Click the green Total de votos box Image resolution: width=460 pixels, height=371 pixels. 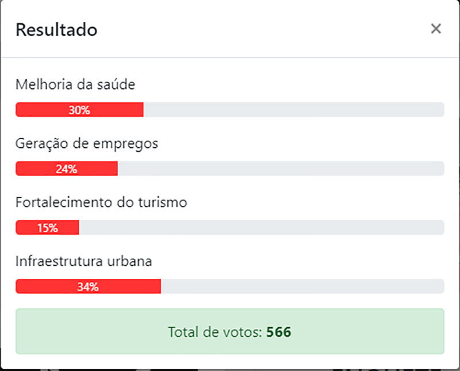coord(229,331)
